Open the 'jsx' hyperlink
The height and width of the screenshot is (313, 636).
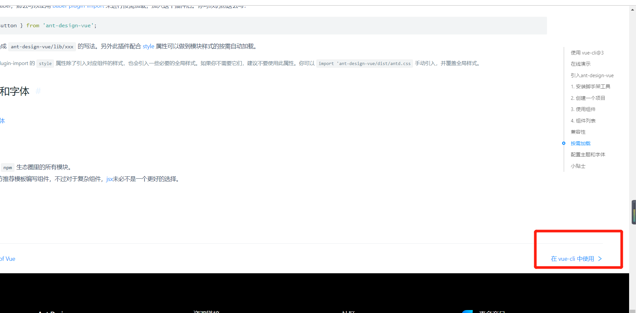click(109, 179)
